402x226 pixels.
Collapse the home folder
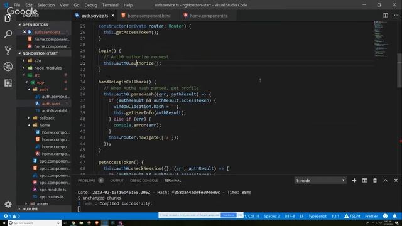pos(45,125)
